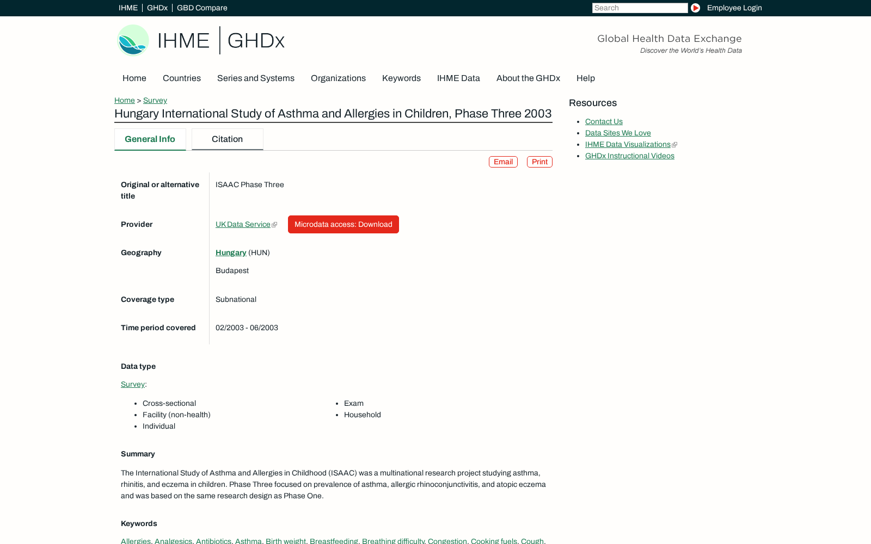Open the Survey data type link

(133, 384)
